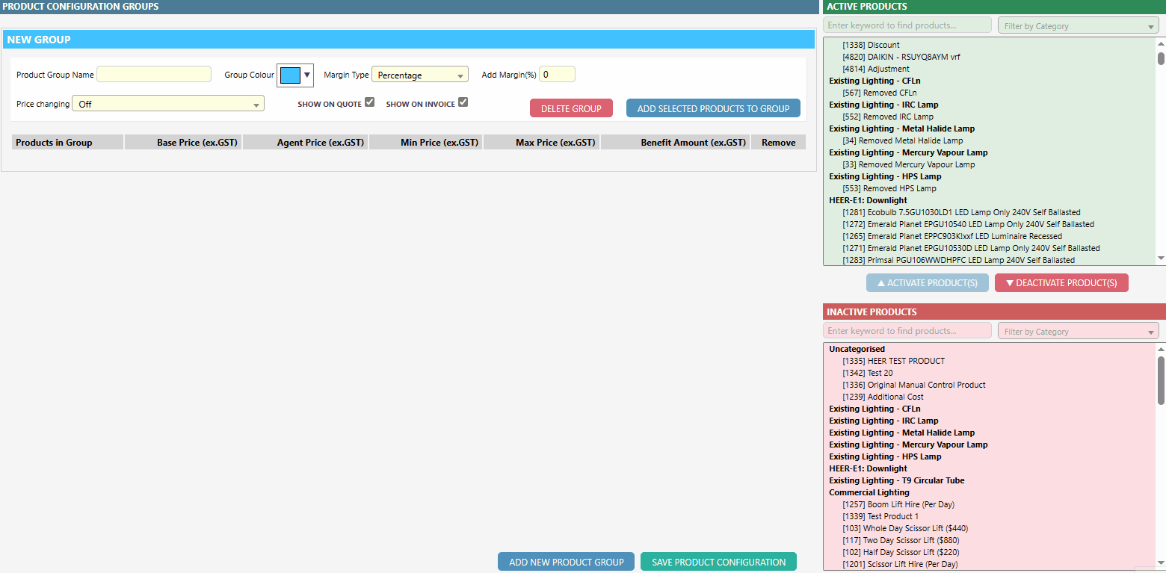Click the Deactivate Product(s) button

coord(1061,283)
